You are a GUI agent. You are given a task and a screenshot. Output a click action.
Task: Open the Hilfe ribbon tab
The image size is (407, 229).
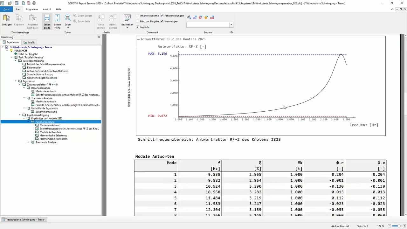pyautogui.click(x=59, y=9)
